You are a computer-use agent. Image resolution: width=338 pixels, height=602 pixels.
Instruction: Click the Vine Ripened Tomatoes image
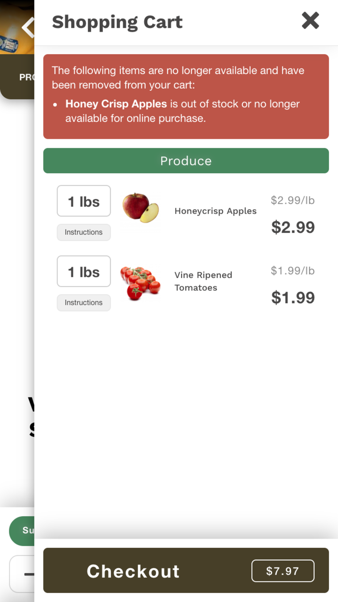[x=140, y=283]
